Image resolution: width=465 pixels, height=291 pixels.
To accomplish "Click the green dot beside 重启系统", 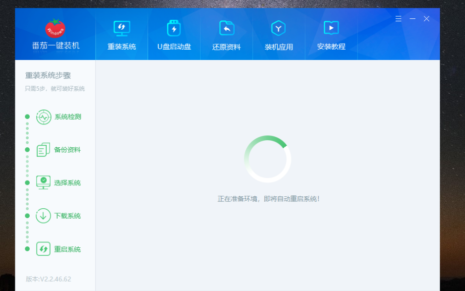I will (x=27, y=249).
